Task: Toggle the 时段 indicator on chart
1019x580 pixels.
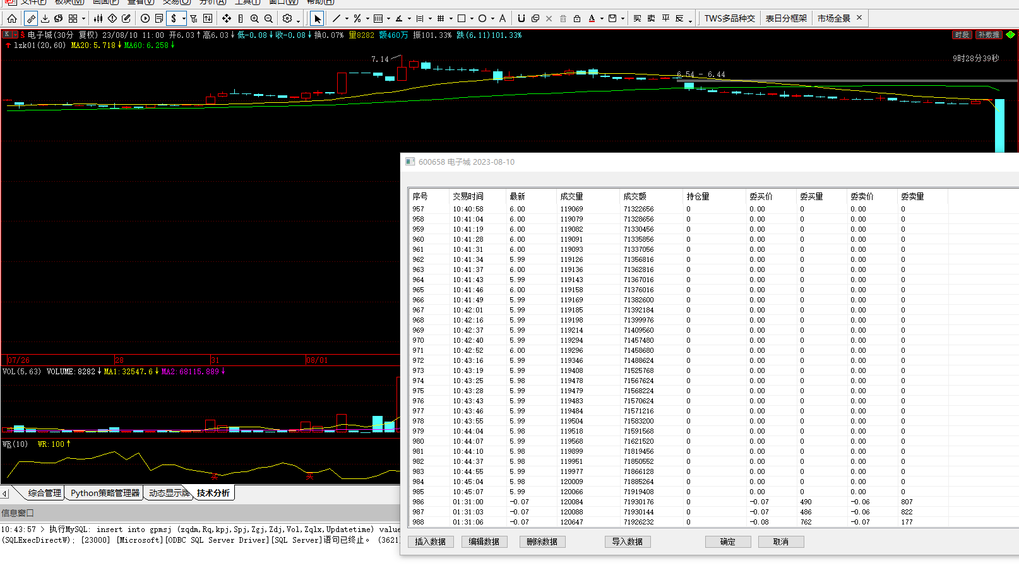Action: pyautogui.click(x=962, y=35)
